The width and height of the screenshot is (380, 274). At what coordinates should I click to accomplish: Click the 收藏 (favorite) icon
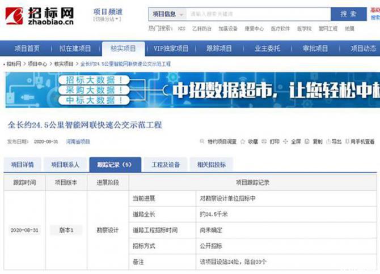(244, 142)
